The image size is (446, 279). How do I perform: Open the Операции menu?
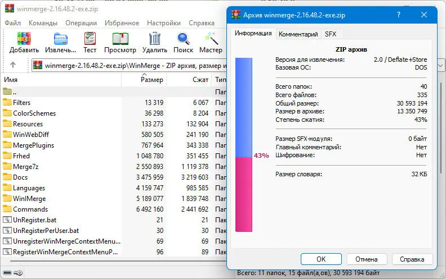(81, 23)
